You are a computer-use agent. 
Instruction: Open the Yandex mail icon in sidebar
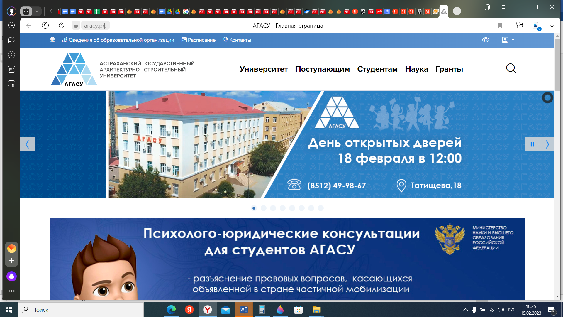[x=11, y=249]
